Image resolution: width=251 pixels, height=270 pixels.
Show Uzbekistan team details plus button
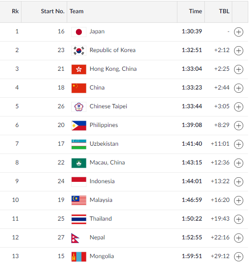click(x=238, y=144)
